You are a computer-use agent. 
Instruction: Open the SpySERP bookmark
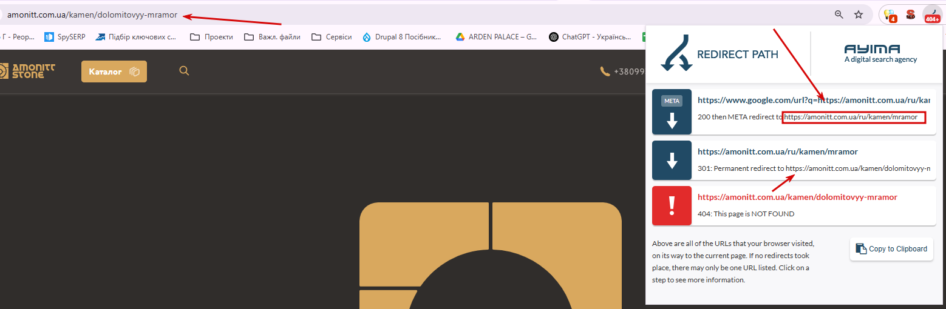coord(65,37)
